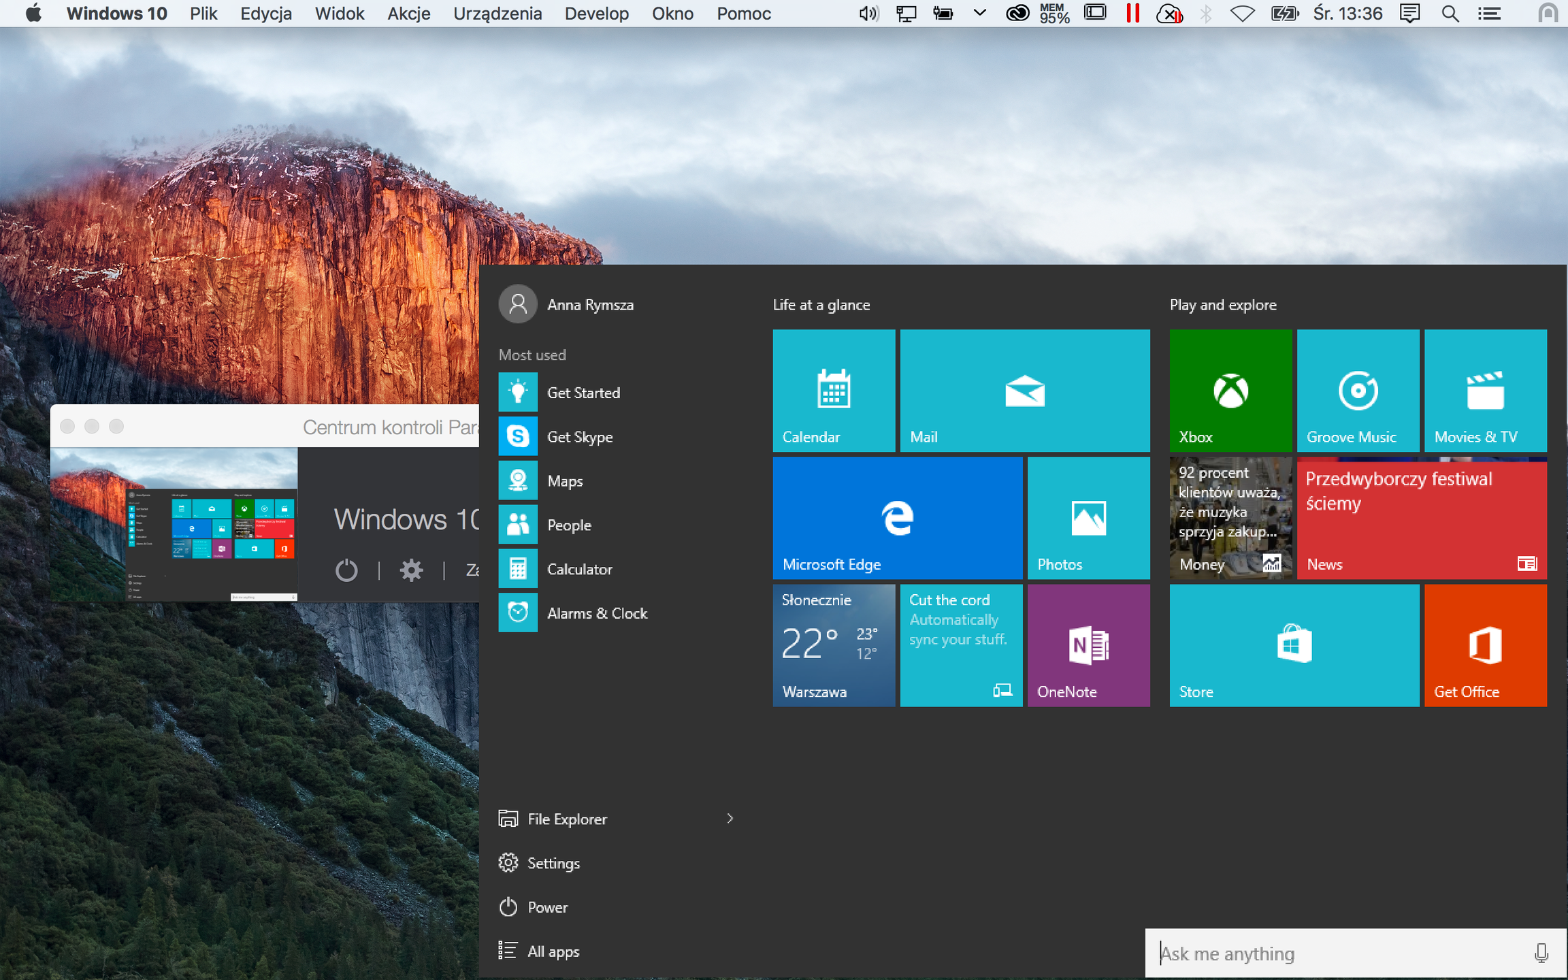This screenshot has width=1568, height=980.
Task: Open the Urządzenia menu
Action: click(x=497, y=14)
